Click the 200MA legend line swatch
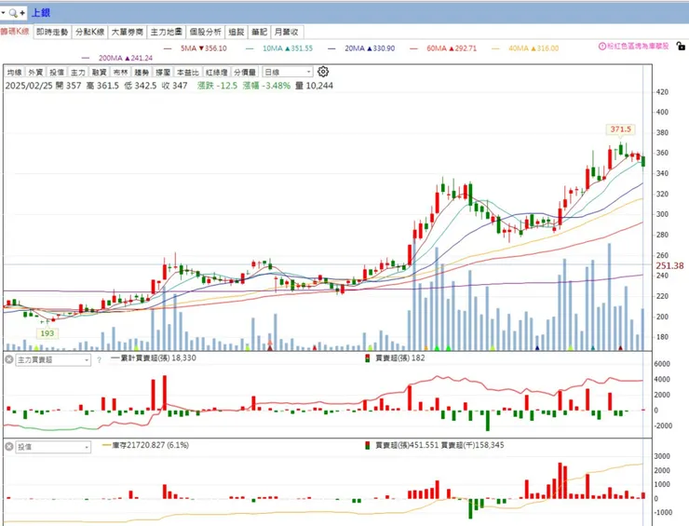Viewport: 689px width, 526px height. tap(86, 58)
